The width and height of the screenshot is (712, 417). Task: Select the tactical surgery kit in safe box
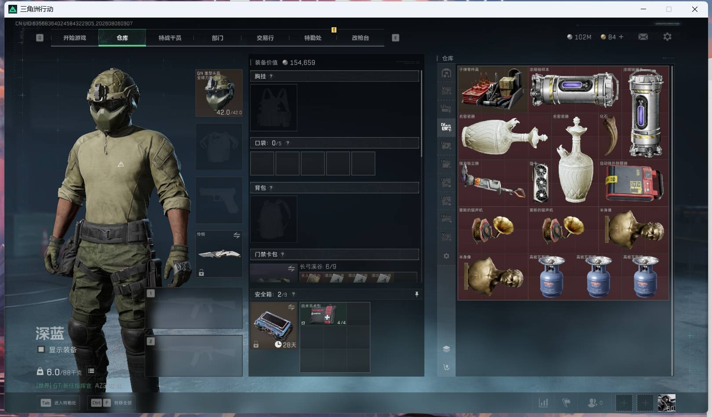point(323,314)
